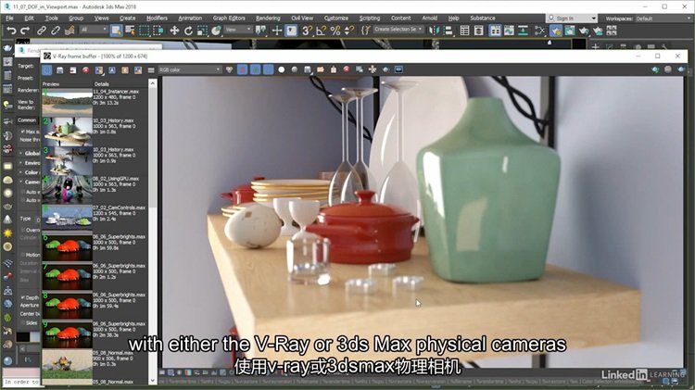Click black color swatch in Render Setup
This screenshot has width=695, height=390.
pos(22,336)
